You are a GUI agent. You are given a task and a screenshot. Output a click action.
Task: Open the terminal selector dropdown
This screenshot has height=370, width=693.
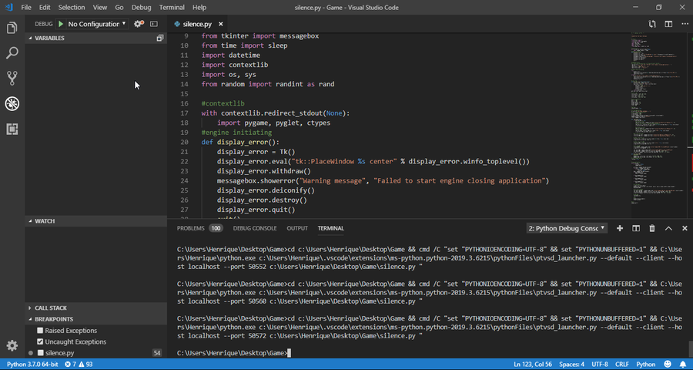click(567, 228)
